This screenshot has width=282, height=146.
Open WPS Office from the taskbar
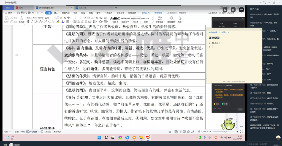tap(148, 137)
